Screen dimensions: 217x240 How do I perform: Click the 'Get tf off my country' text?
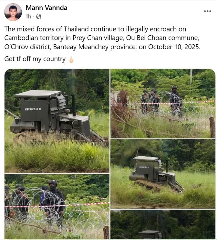point(35,59)
